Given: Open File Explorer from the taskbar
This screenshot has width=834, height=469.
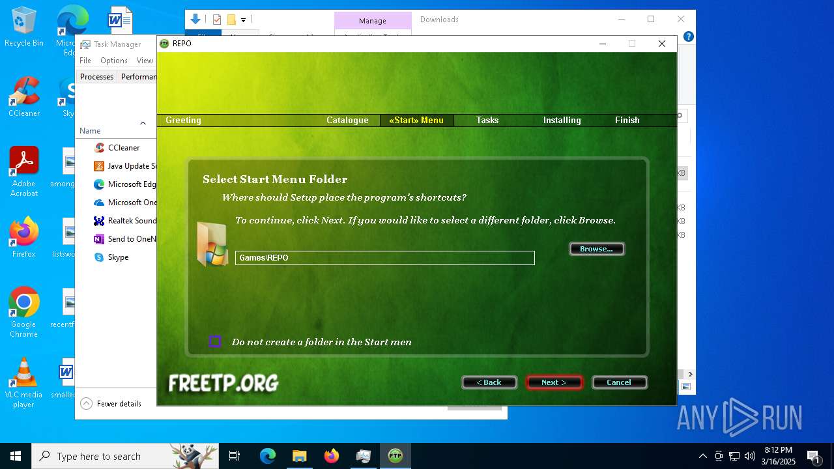Looking at the screenshot, I should (299, 456).
